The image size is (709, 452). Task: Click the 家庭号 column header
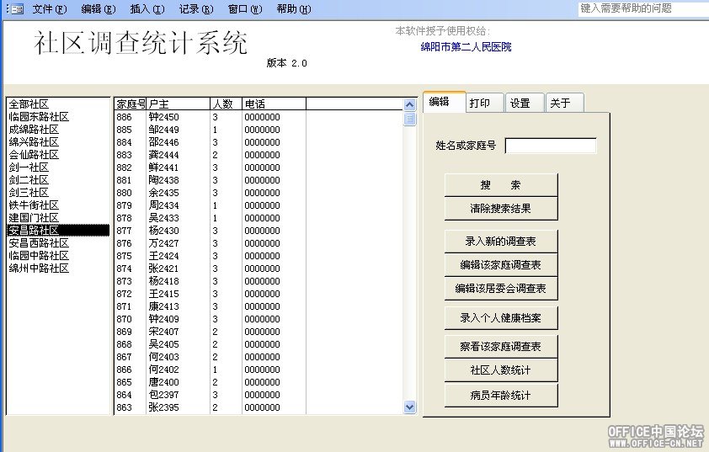point(131,104)
